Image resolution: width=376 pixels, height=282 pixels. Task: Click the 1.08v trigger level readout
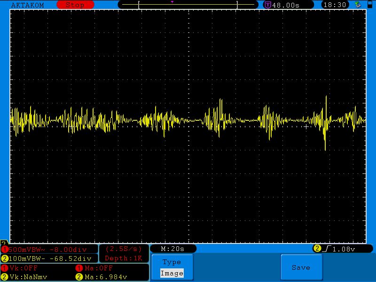click(x=344, y=249)
